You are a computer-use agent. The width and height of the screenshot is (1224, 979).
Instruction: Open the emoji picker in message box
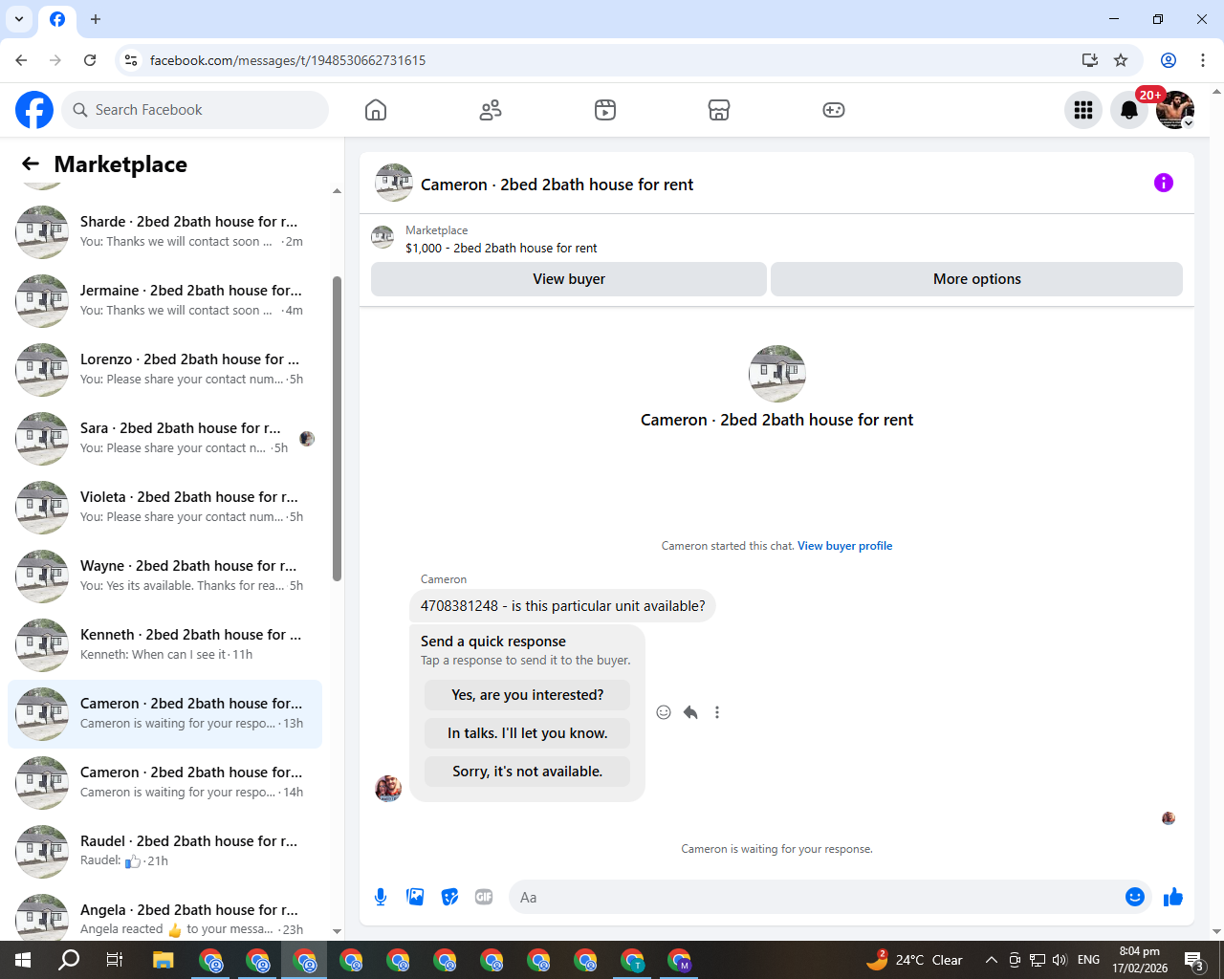(x=1135, y=897)
